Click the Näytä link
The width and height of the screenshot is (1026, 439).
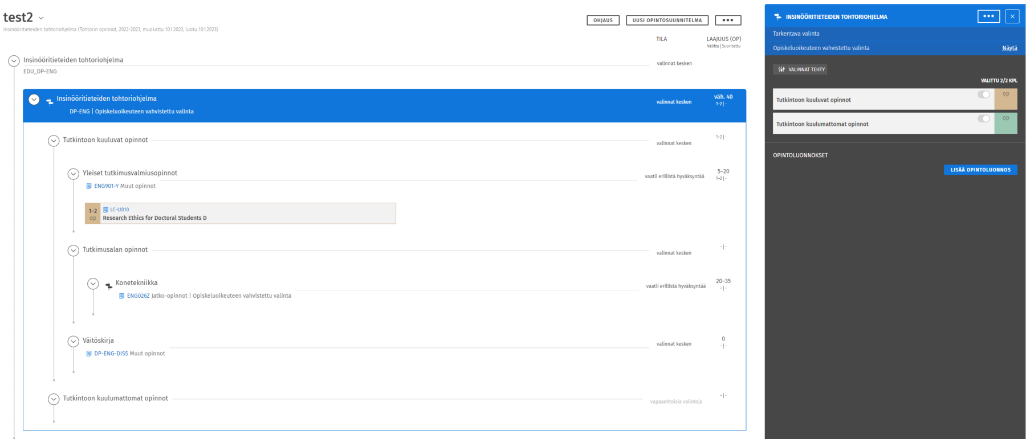(x=1009, y=48)
